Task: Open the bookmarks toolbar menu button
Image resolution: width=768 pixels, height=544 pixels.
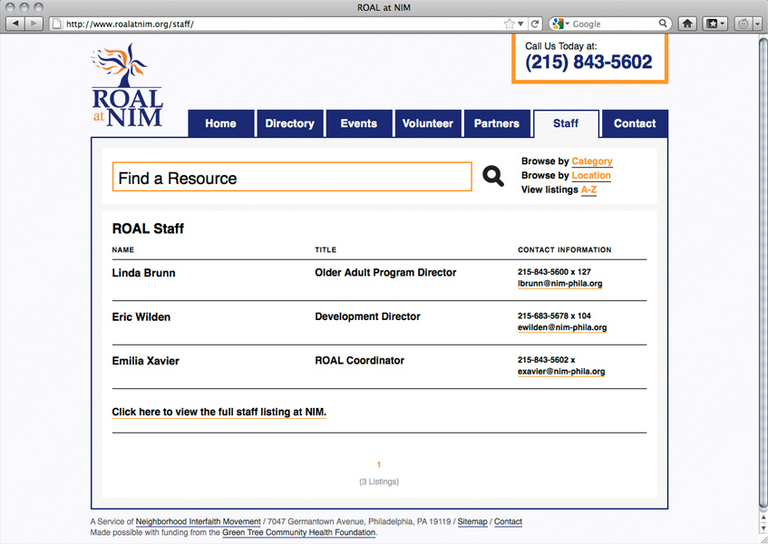Action: coord(715,24)
